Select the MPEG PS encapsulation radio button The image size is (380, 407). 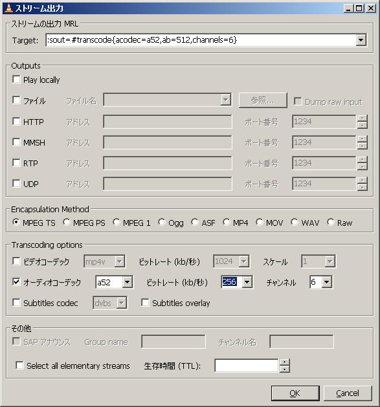coord(67,222)
